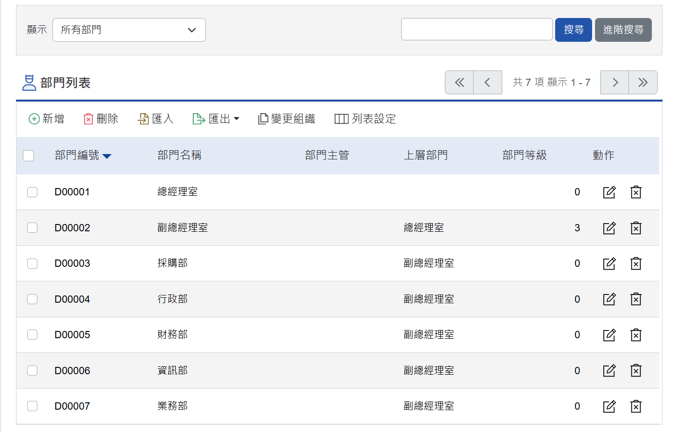Screen dimensions: 680x432
Task: Open edit for 行政部 D00004
Action: click(609, 299)
